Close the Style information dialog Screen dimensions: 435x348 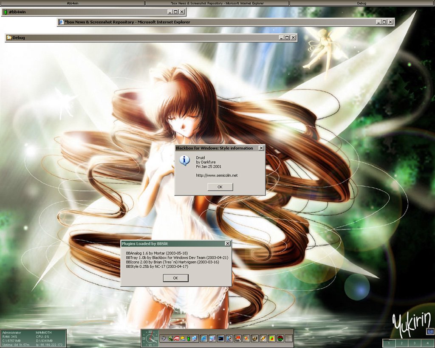point(261,148)
